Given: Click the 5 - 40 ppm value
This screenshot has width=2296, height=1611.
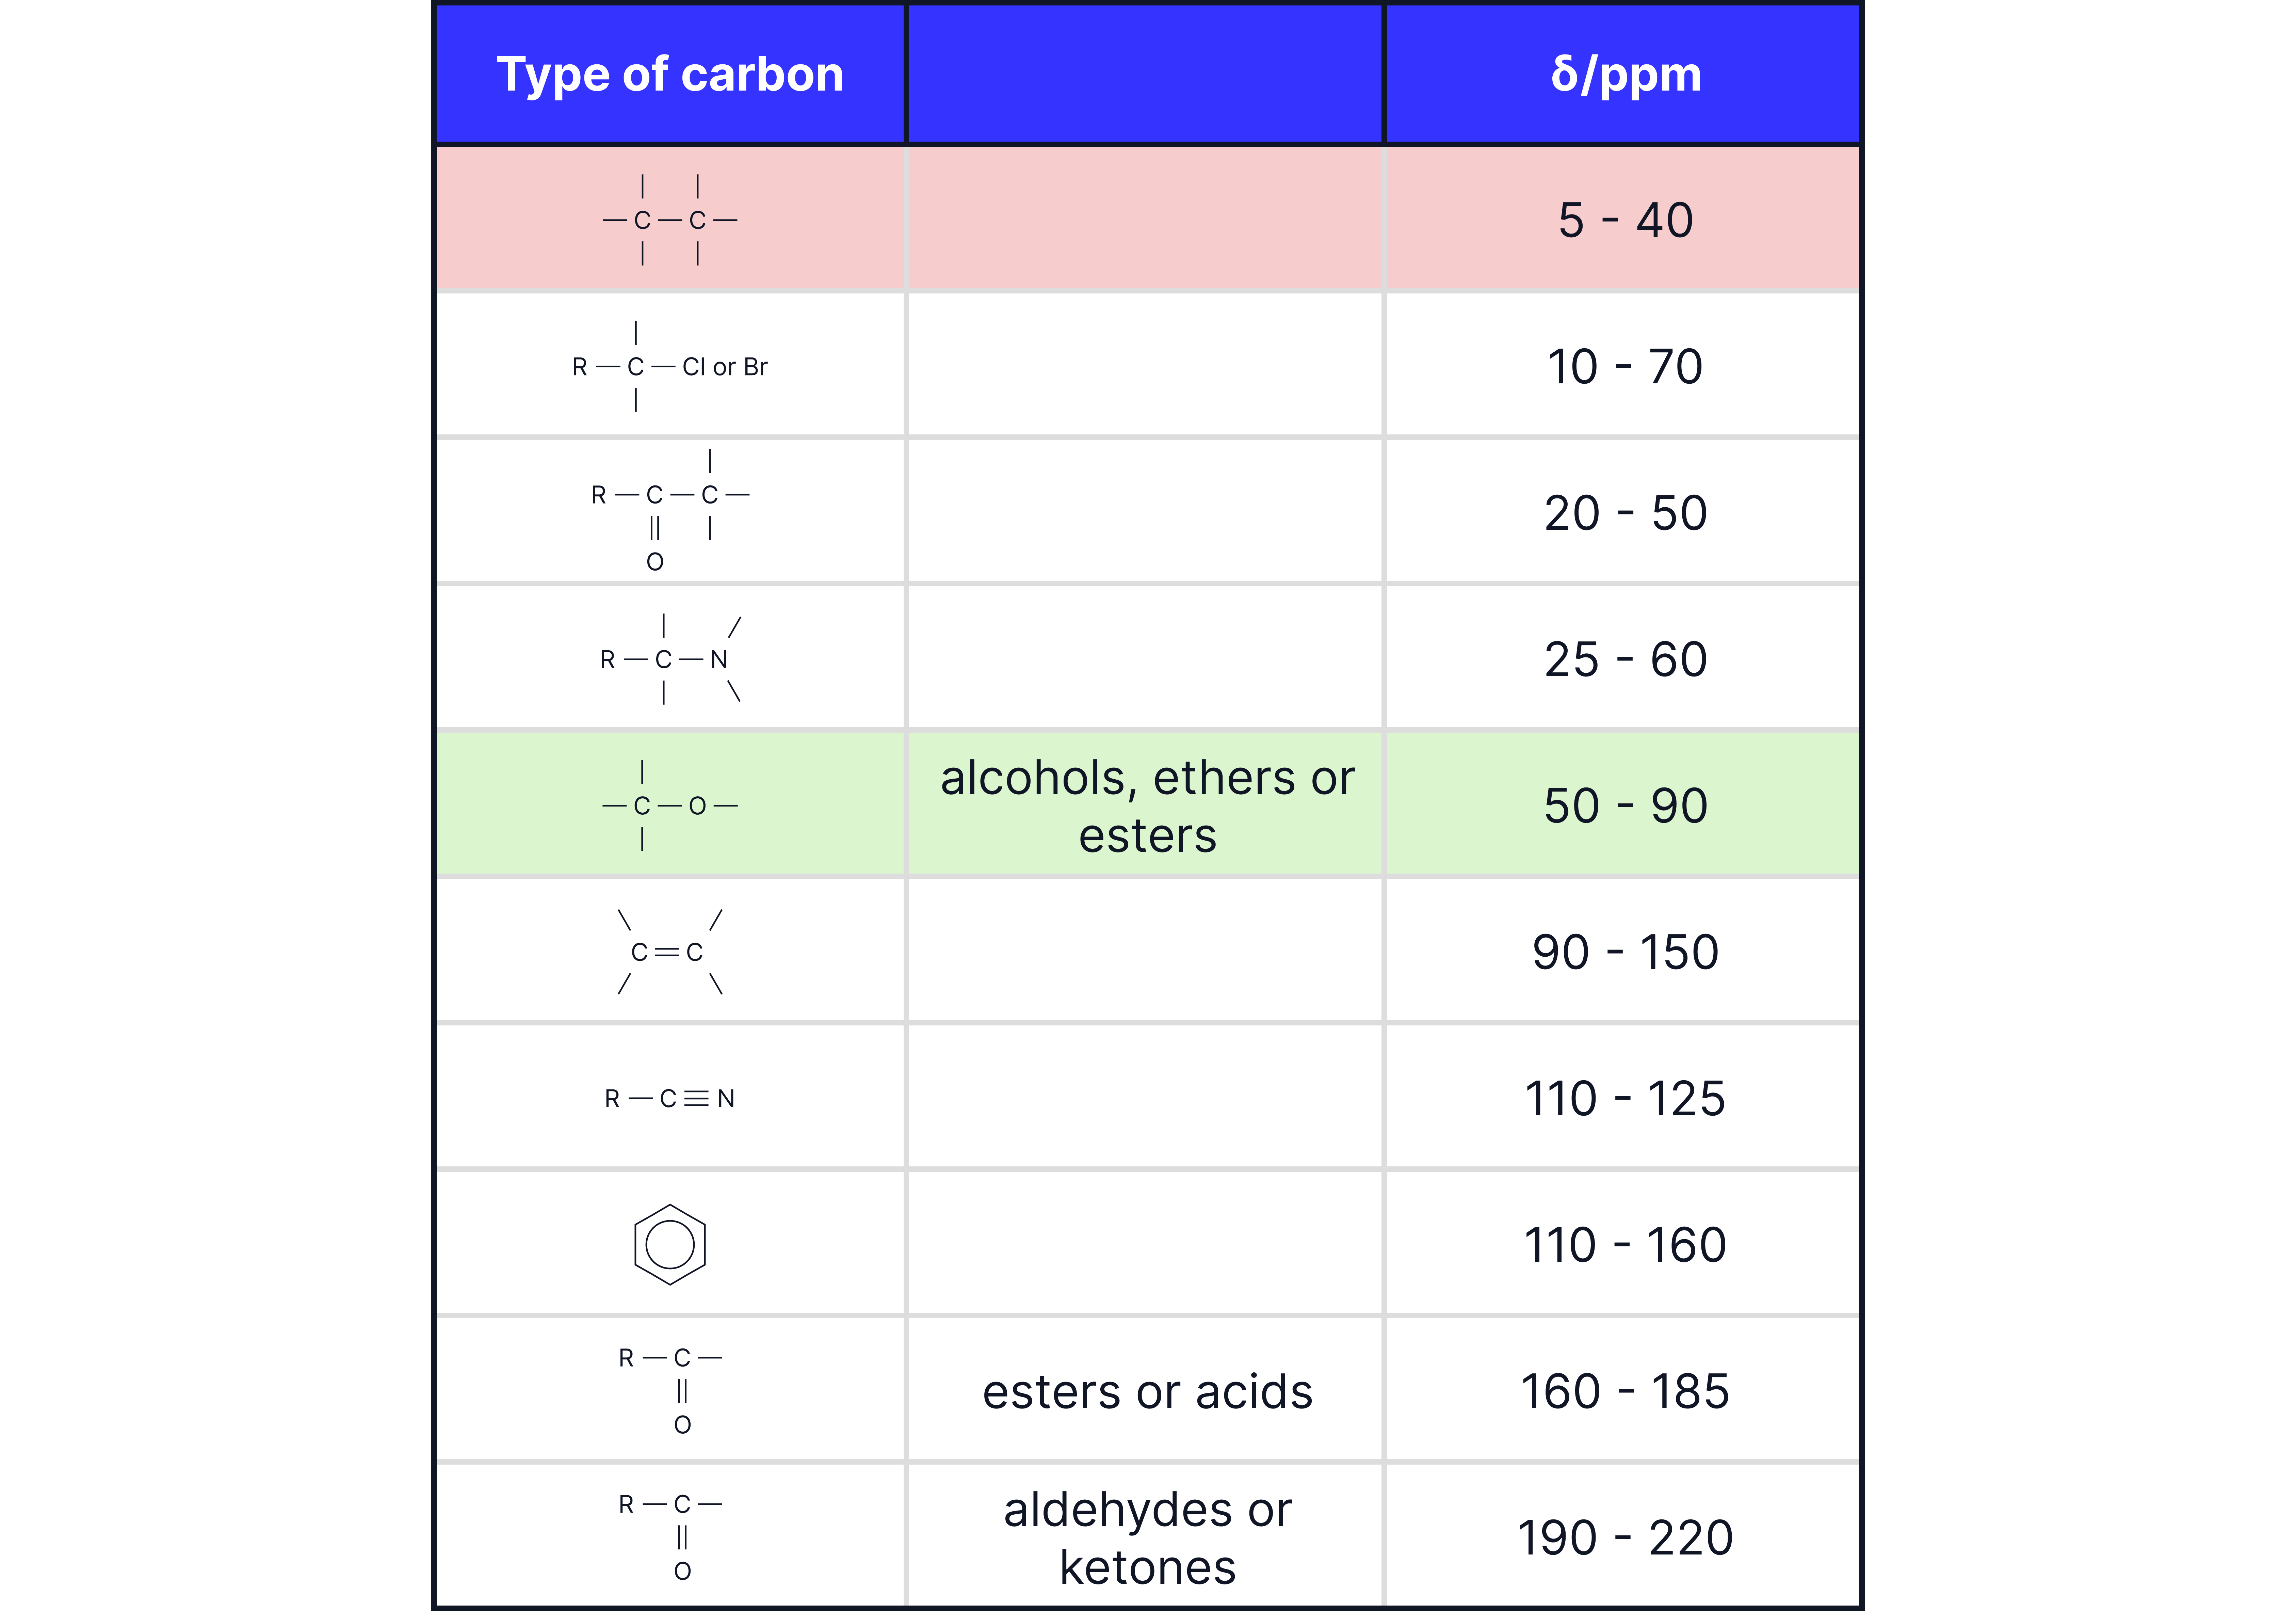Looking at the screenshot, I should pos(1625,220).
